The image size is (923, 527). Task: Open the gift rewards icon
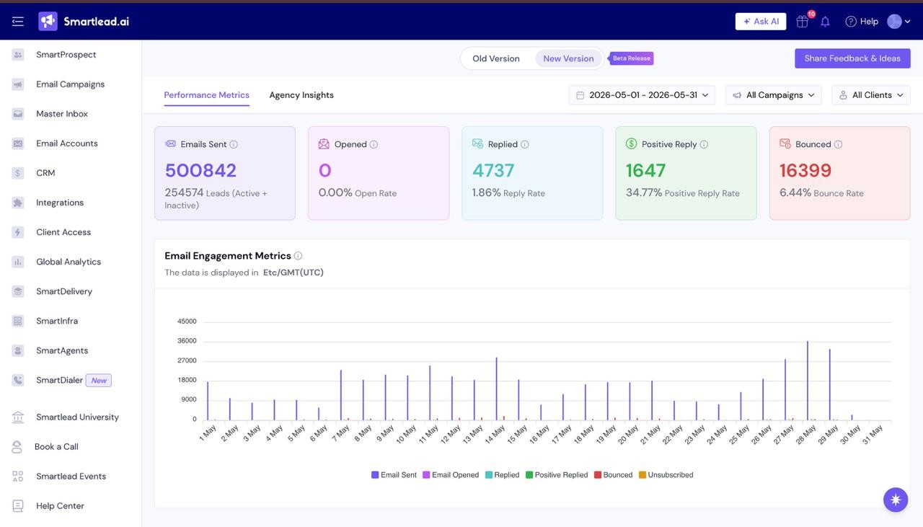[x=802, y=22]
